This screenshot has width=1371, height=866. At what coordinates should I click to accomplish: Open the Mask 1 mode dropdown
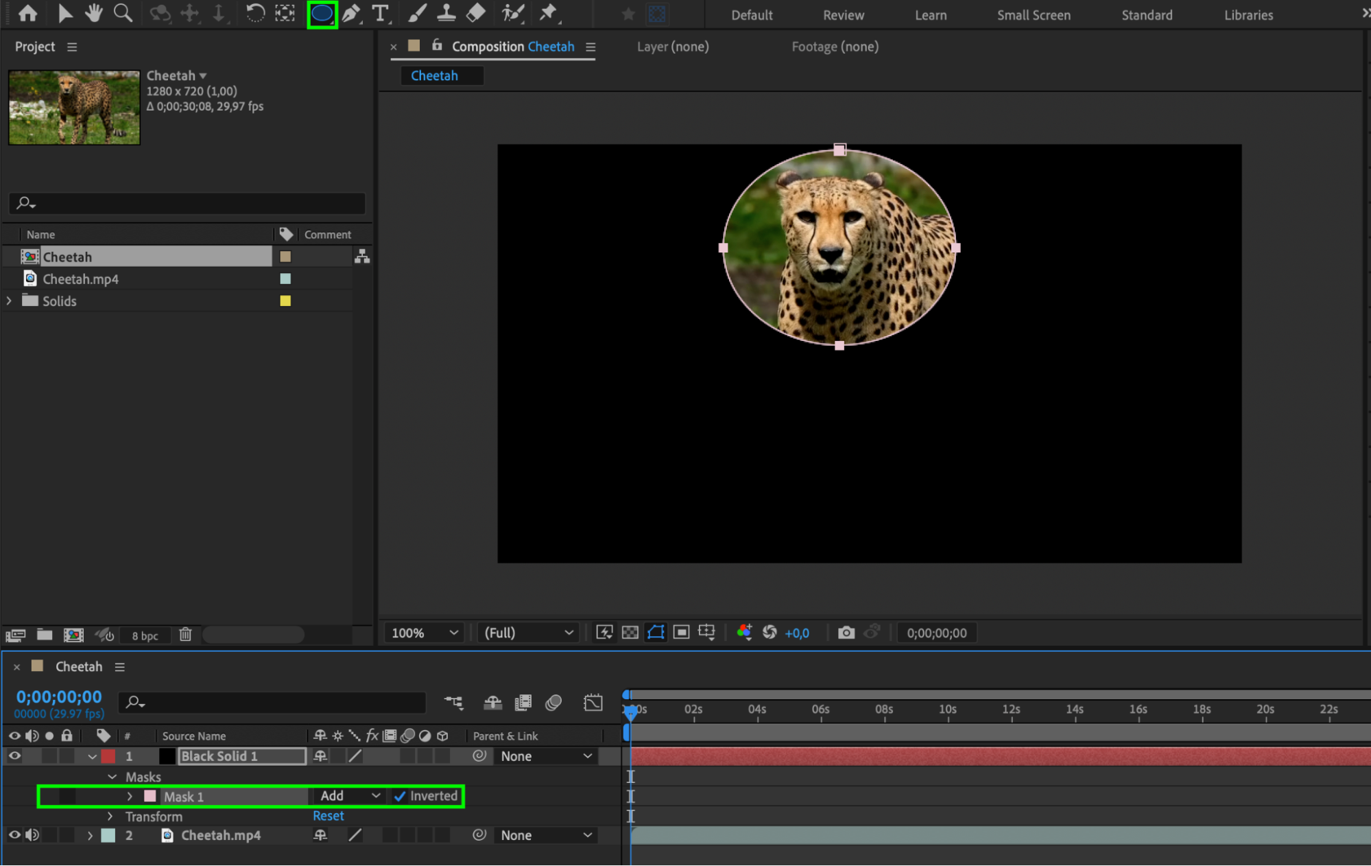[350, 796]
